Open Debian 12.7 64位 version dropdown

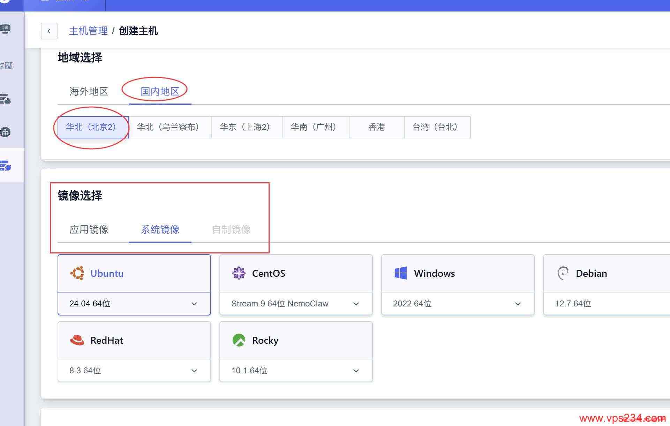tap(607, 304)
